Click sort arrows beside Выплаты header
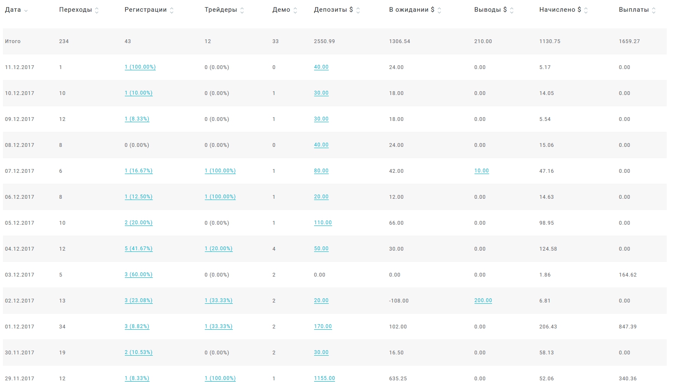673x382 pixels. click(x=654, y=10)
